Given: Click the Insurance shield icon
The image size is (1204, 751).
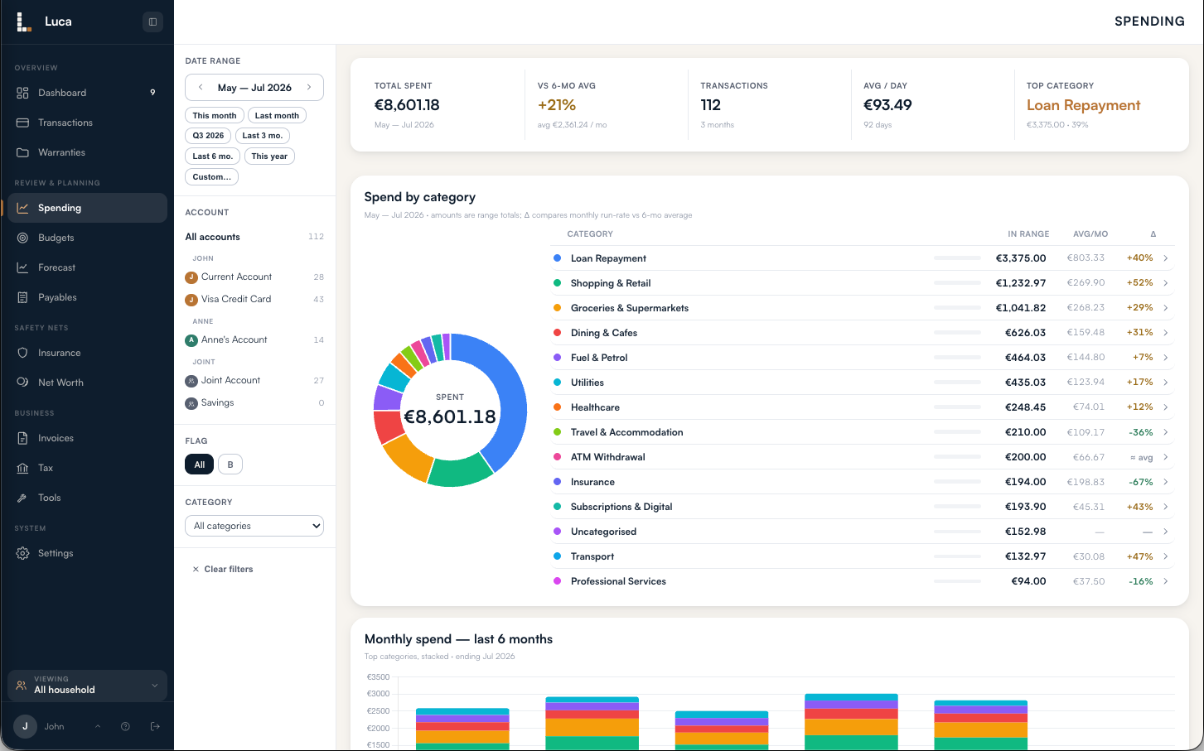Looking at the screenshot, I should pyautogui.click(x=22, y=353).
